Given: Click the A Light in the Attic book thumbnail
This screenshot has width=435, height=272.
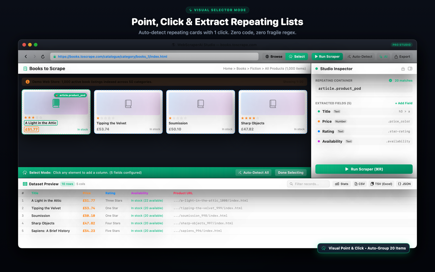Looking at the screenshot, I should (56, 103).
